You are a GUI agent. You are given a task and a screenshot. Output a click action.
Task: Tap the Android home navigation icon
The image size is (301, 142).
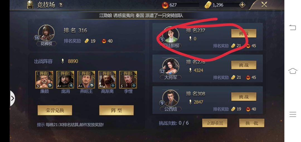click(x=293, y=71)
